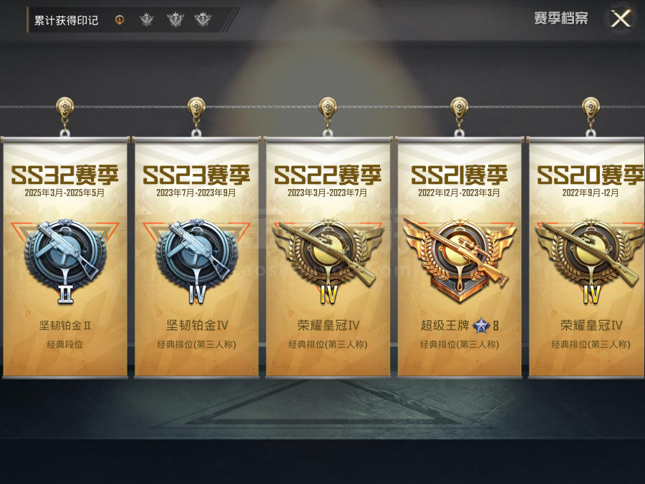Select the SS21赛季 banner title
Screen dimensions: 645x484
[x=459, y=175]
